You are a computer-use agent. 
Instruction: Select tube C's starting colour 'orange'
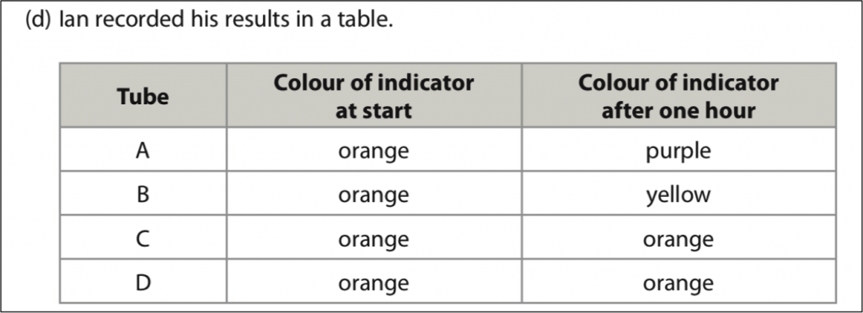373,239
